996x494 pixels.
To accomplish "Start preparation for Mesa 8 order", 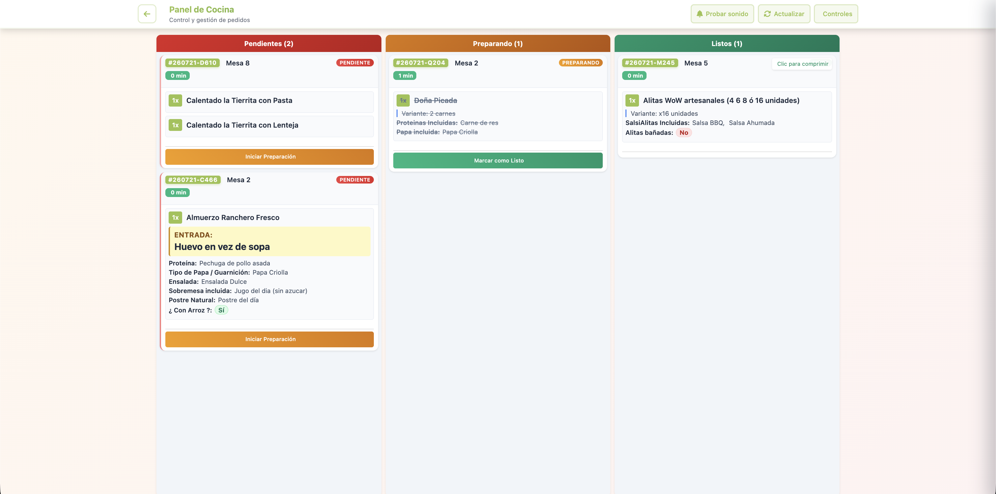I will point(269,157).
